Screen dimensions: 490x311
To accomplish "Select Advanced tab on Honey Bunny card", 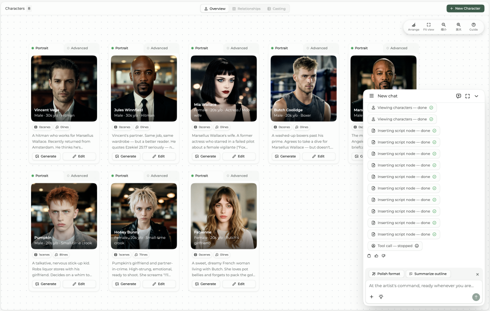I will (x=161, y=176).
